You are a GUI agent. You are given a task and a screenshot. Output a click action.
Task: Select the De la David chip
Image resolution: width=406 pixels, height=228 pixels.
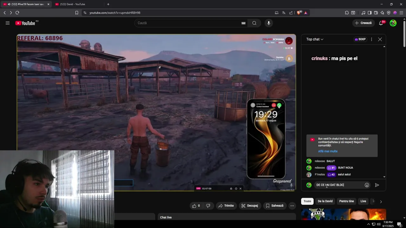point(325,201)
